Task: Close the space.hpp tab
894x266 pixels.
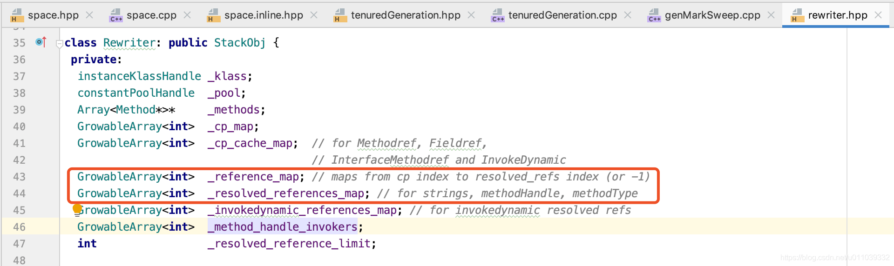Action: (x=89, y=15)
